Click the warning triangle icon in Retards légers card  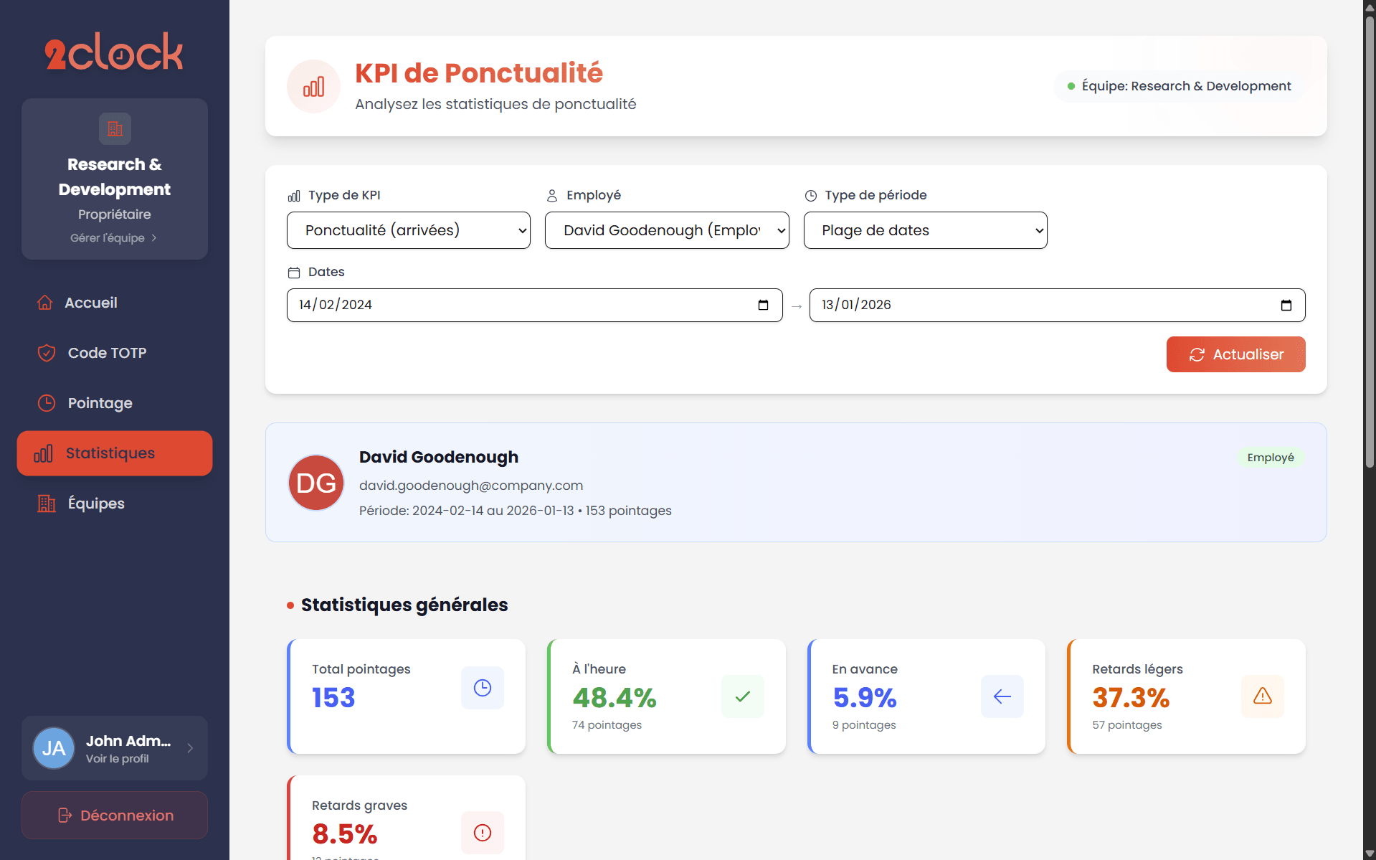point(1262,696)
